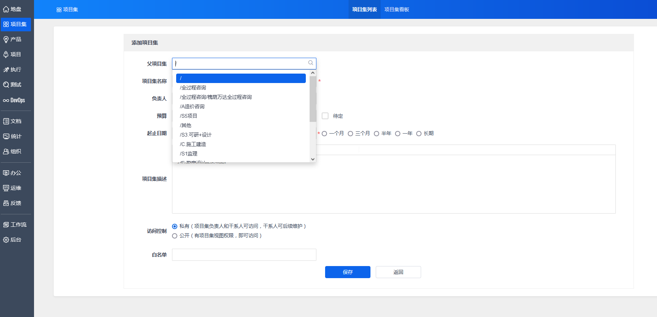Open the 项目集列表 tab
The width and height of the screenshot is (657, 317).
click(x=364, y=9)
